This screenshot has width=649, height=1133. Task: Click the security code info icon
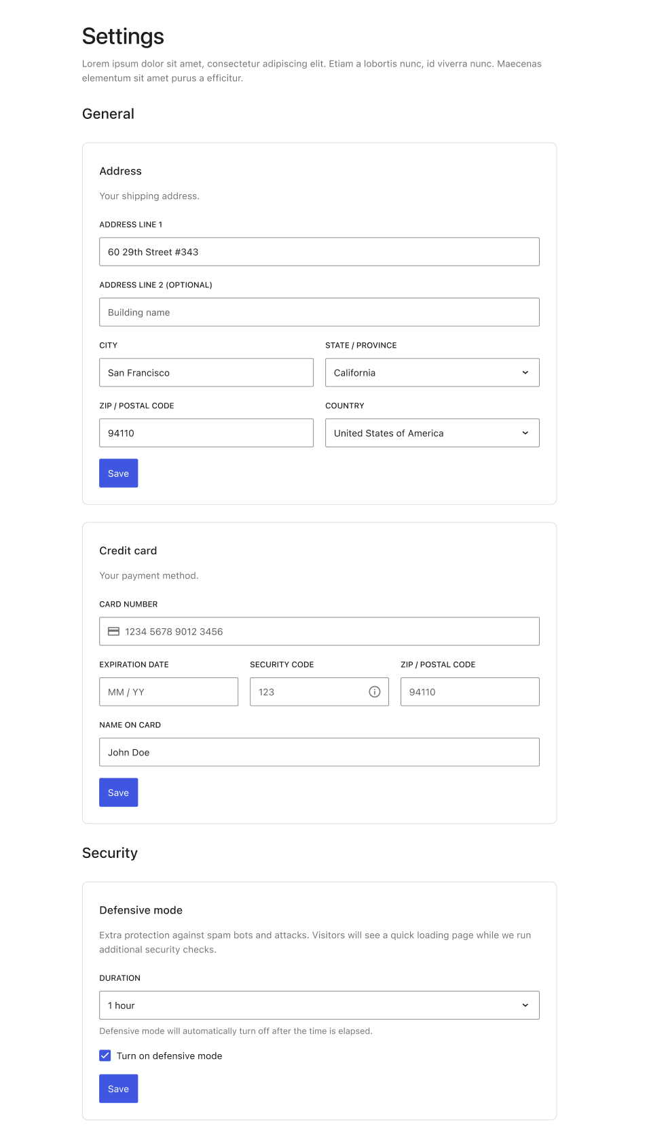click(x=375, y=691)
